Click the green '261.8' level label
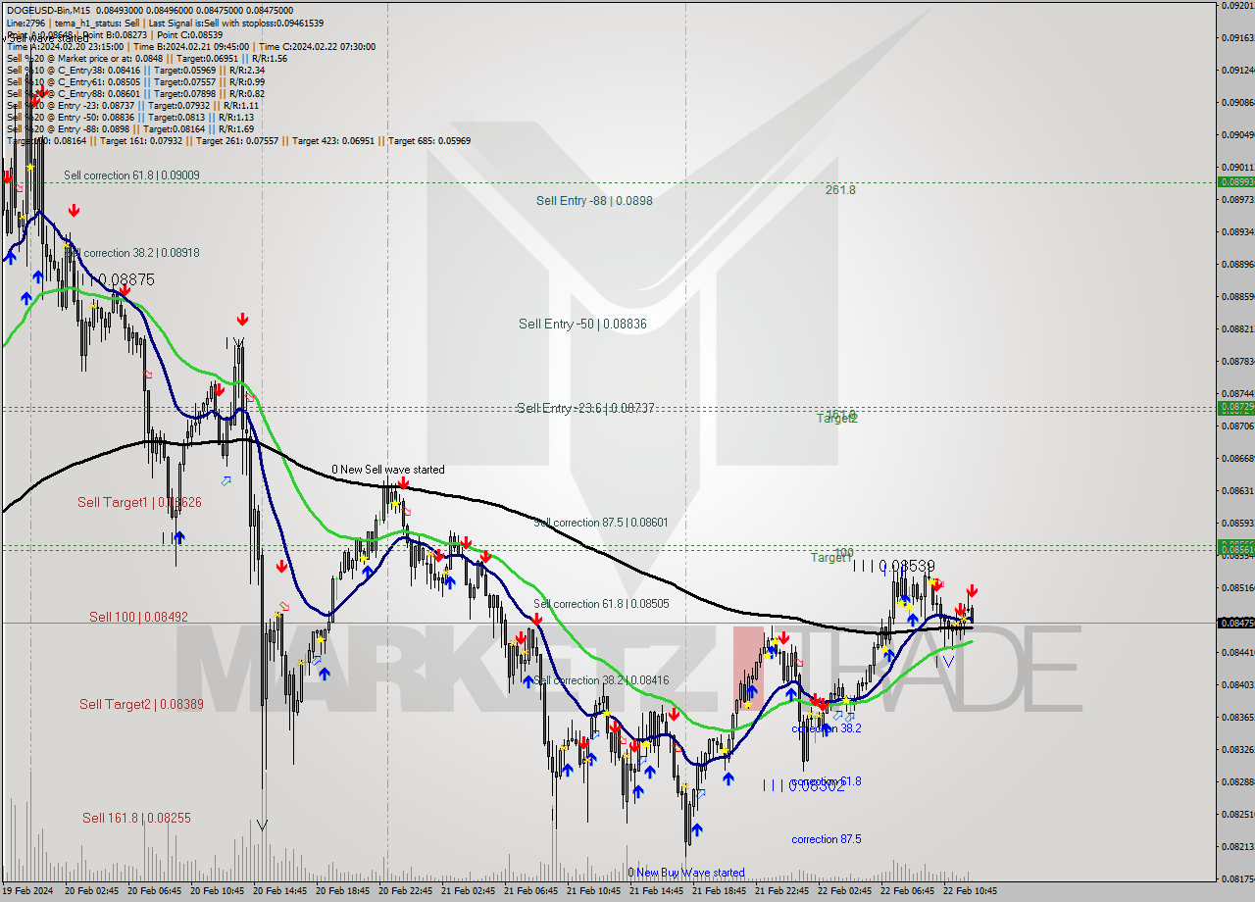Screen dimensions: 1255x902 (x=840, y=190)
